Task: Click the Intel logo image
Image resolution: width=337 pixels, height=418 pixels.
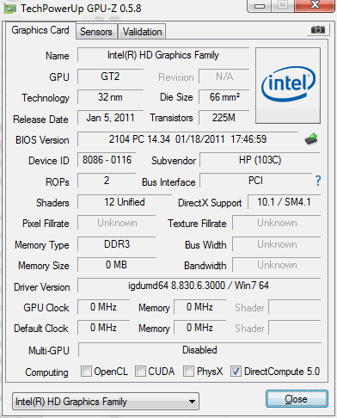Action: (x=288, y=86)
